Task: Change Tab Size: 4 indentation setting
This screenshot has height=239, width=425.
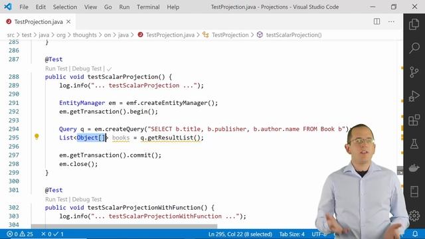Action: pyautogui.click(x=292, y=234)
